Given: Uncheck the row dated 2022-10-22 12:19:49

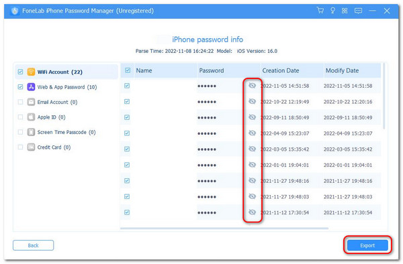Looking at the screenshot, I should [127, 101].
